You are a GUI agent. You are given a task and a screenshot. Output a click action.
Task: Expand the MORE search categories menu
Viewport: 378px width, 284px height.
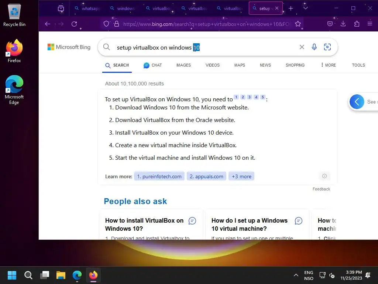(x=328, y=65)
